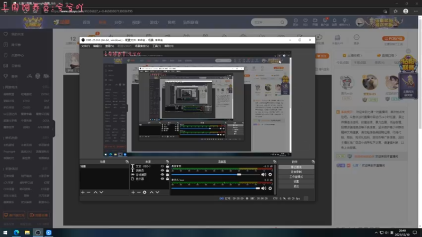The width and height of the screenshot is (422, 237).
Task: Toggle lock on 文本 (GDI+) source
Action: point(167,166)
